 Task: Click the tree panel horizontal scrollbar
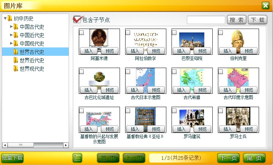point(35,145)
